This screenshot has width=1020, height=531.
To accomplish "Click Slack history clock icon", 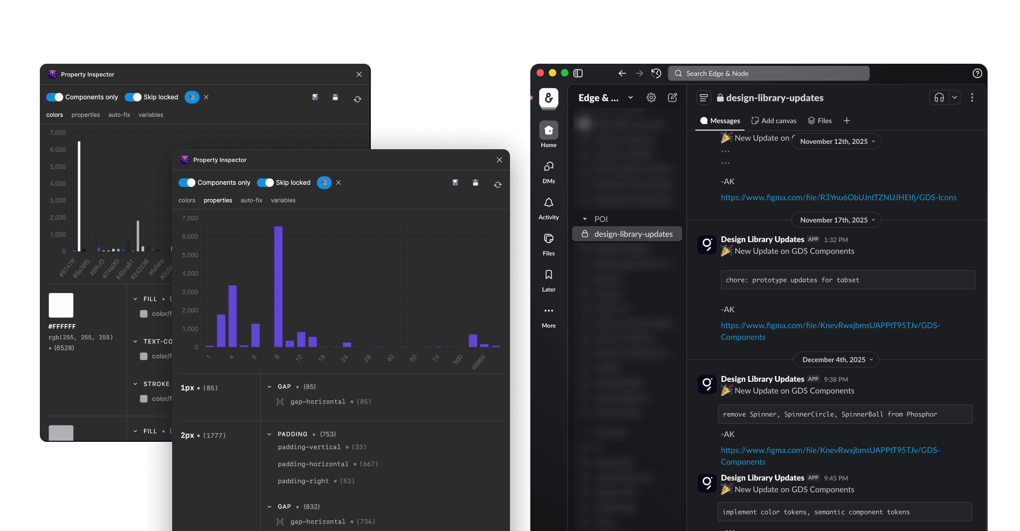I will click(x=657, y=73).
